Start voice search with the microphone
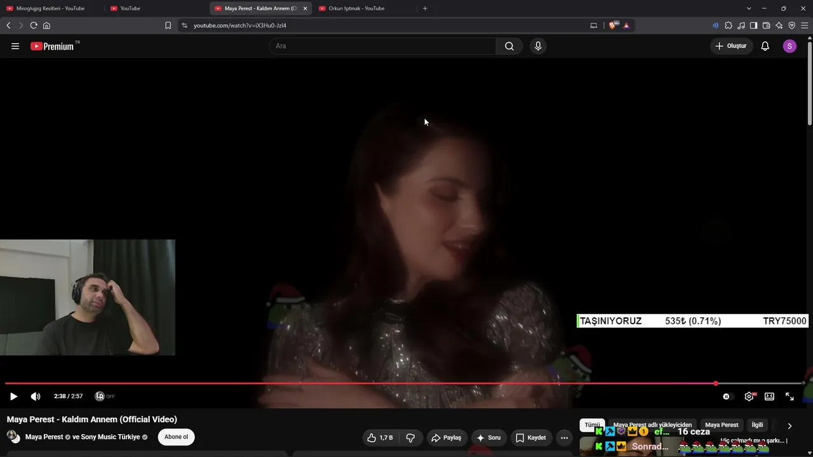 tap(538, 46)
